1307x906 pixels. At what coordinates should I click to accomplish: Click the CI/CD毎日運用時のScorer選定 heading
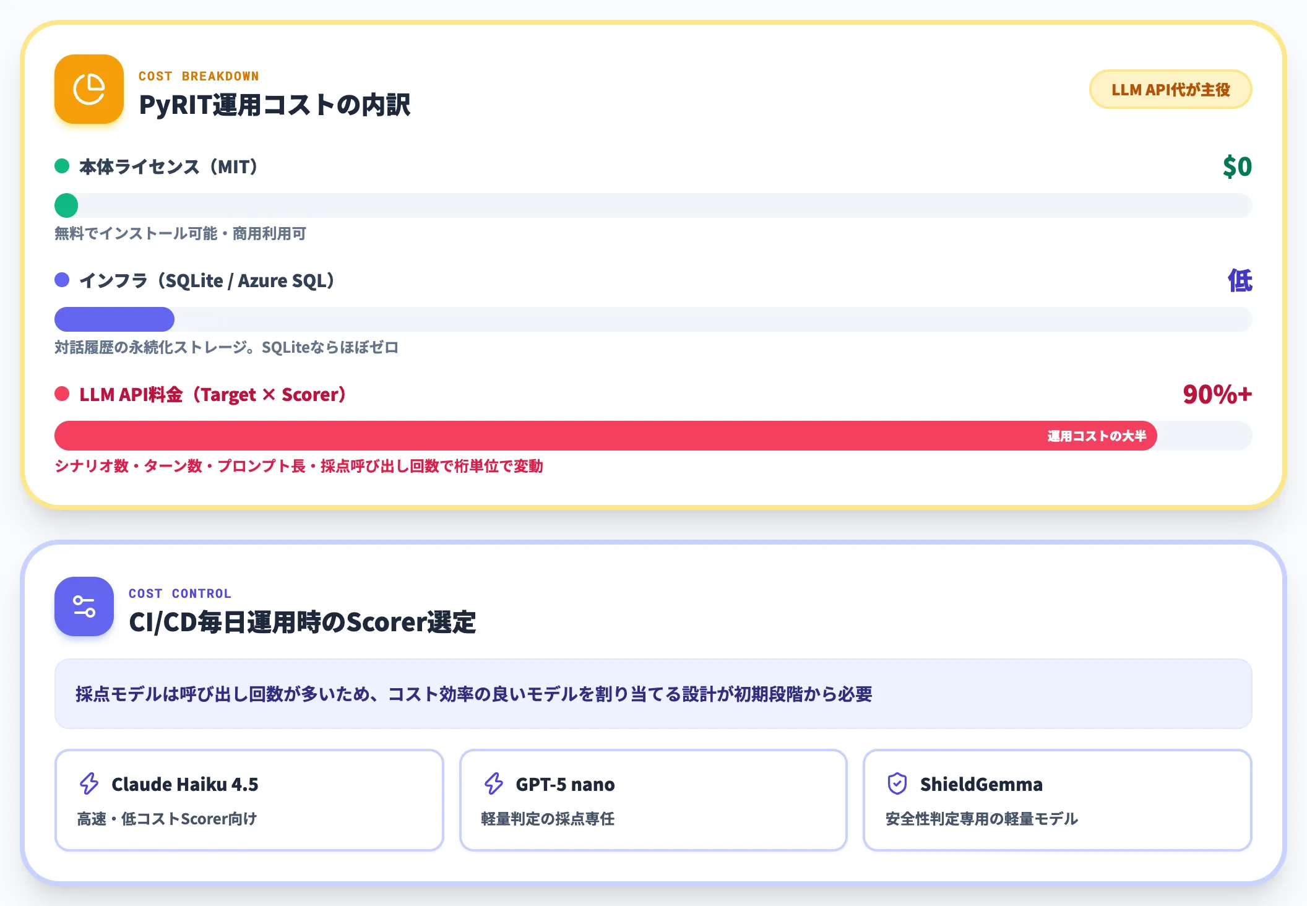point(303,622)
